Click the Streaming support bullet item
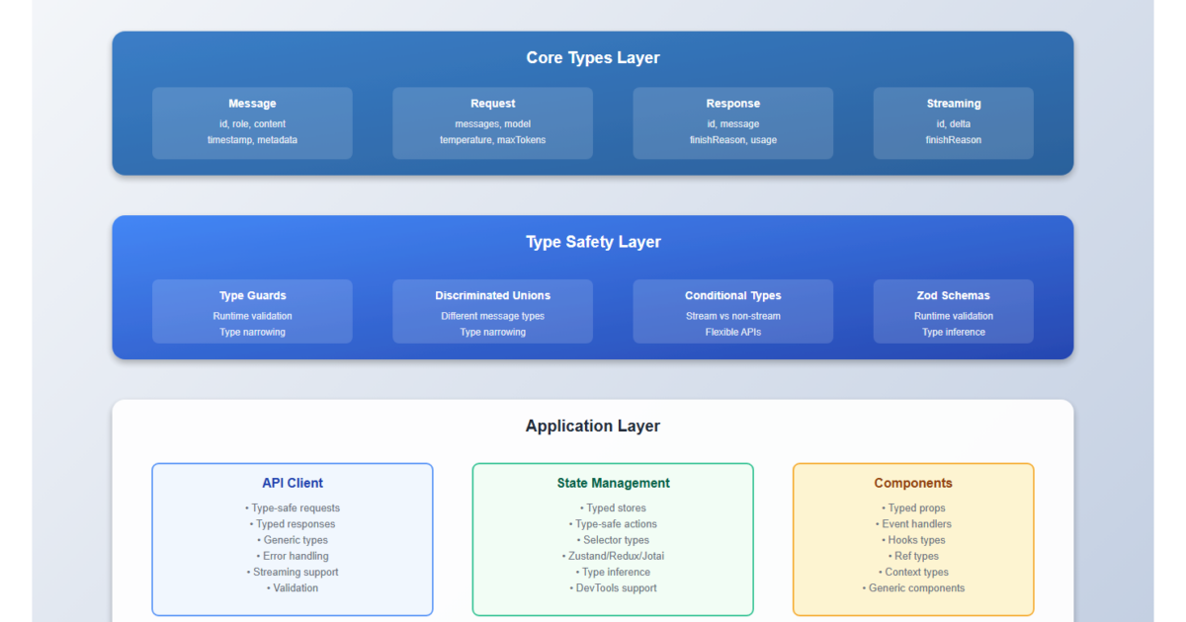 [293, 572]
